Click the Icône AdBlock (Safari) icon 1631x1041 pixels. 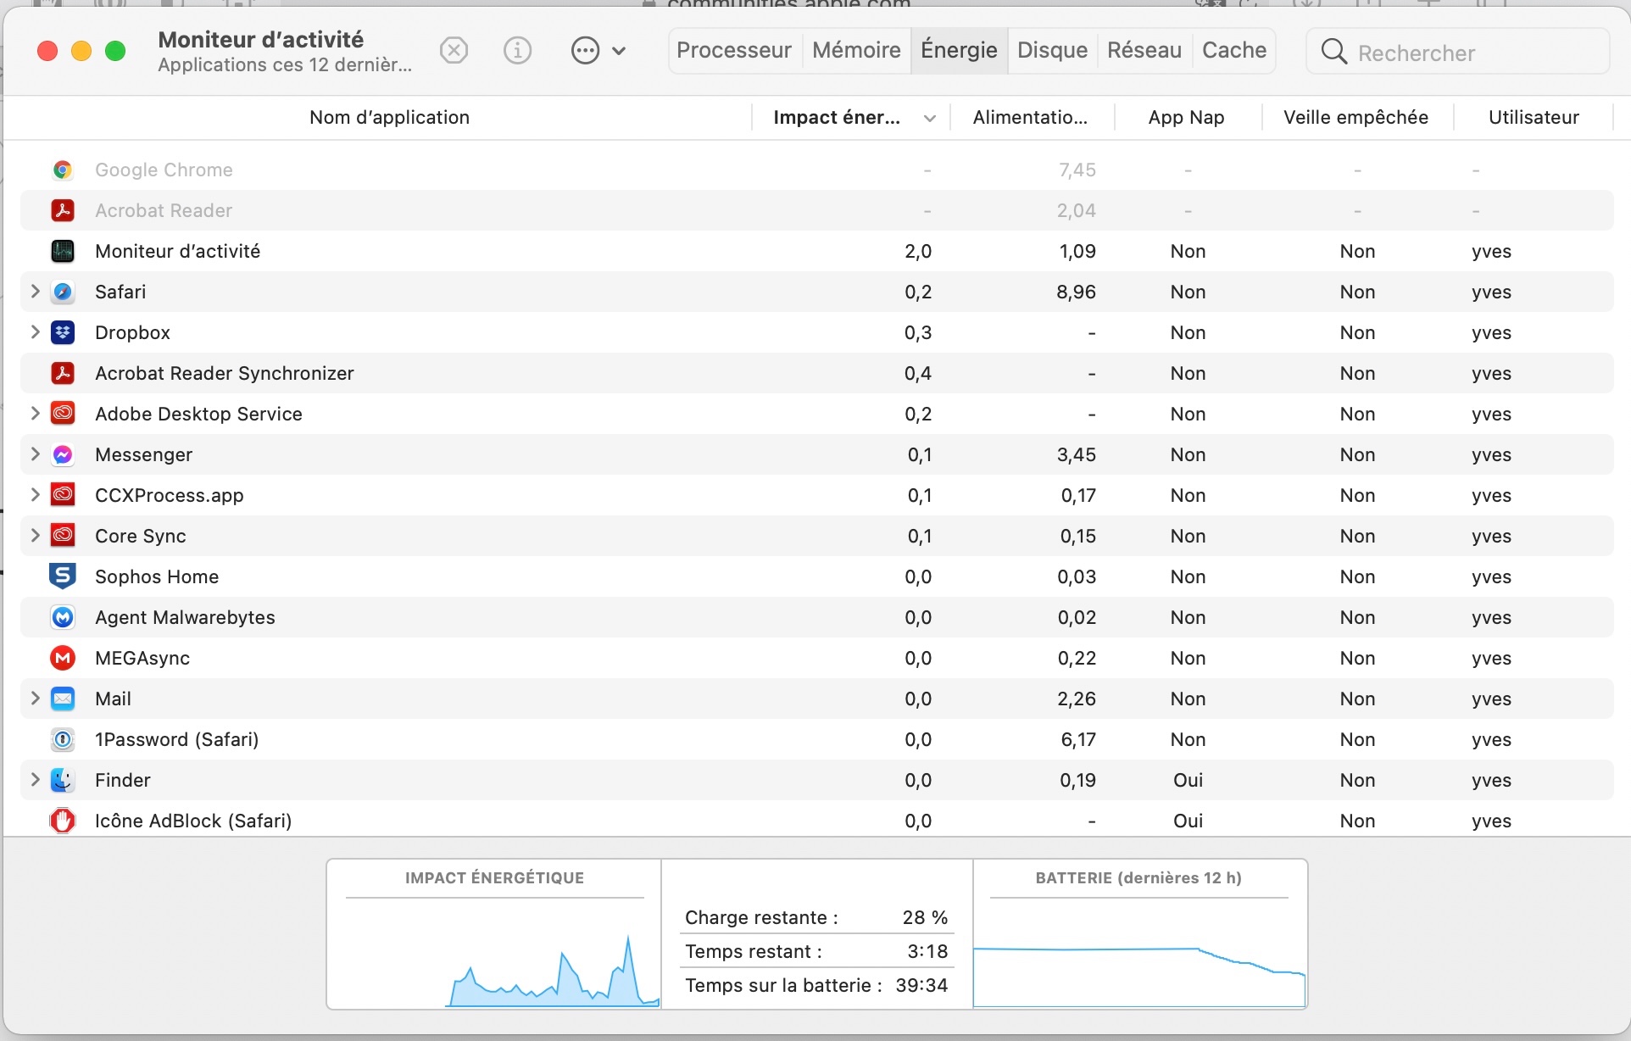pos(63,821)
